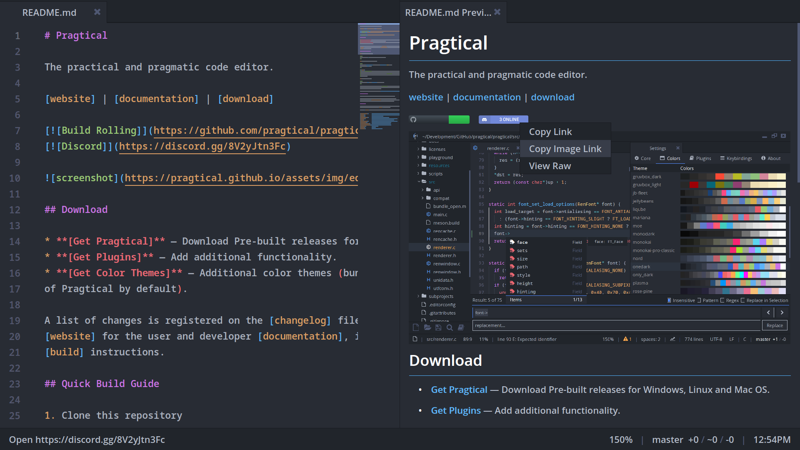Click the 'Open https://discord.gg/8V2yJtn3Fc' status message

[87, 440]
